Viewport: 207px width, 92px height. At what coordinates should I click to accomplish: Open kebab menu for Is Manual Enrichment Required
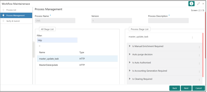coord(199,47)
